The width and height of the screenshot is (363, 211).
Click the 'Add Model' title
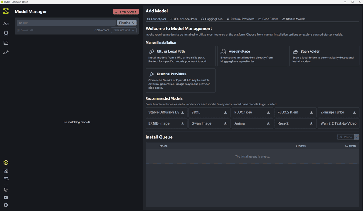tap(157, 11)
